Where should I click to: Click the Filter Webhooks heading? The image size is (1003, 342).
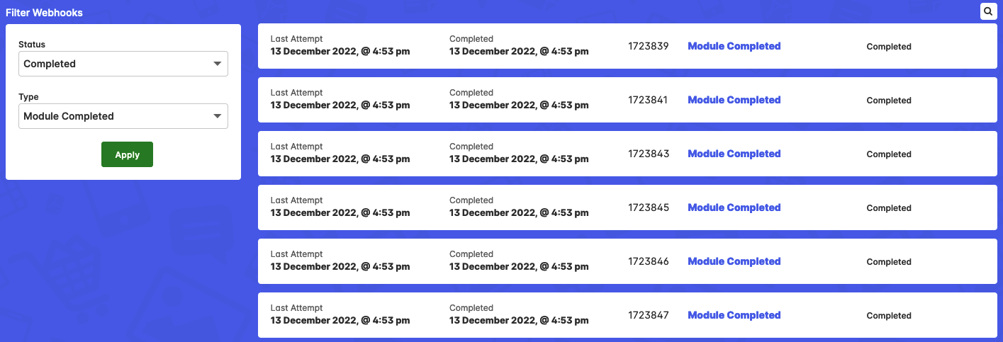click(x=44, y=13)
